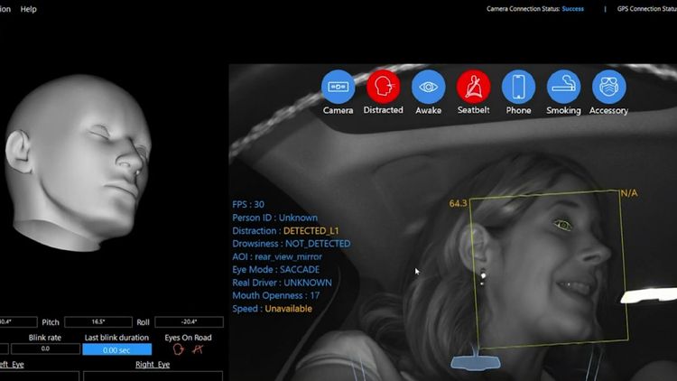Click the yellow face bounding box score 64.3
Viewport: 677px width, 381px height.
point(458,203)
